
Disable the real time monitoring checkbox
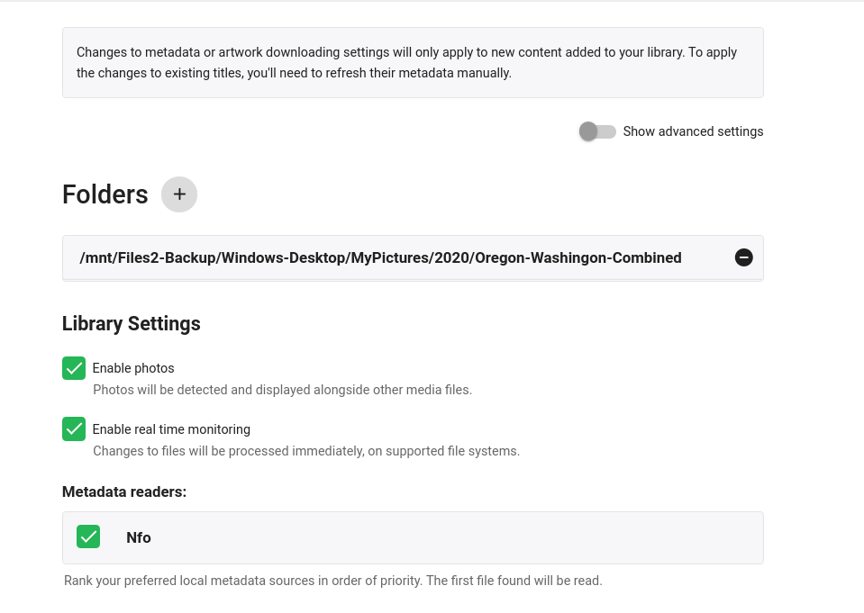click(74, 429)
